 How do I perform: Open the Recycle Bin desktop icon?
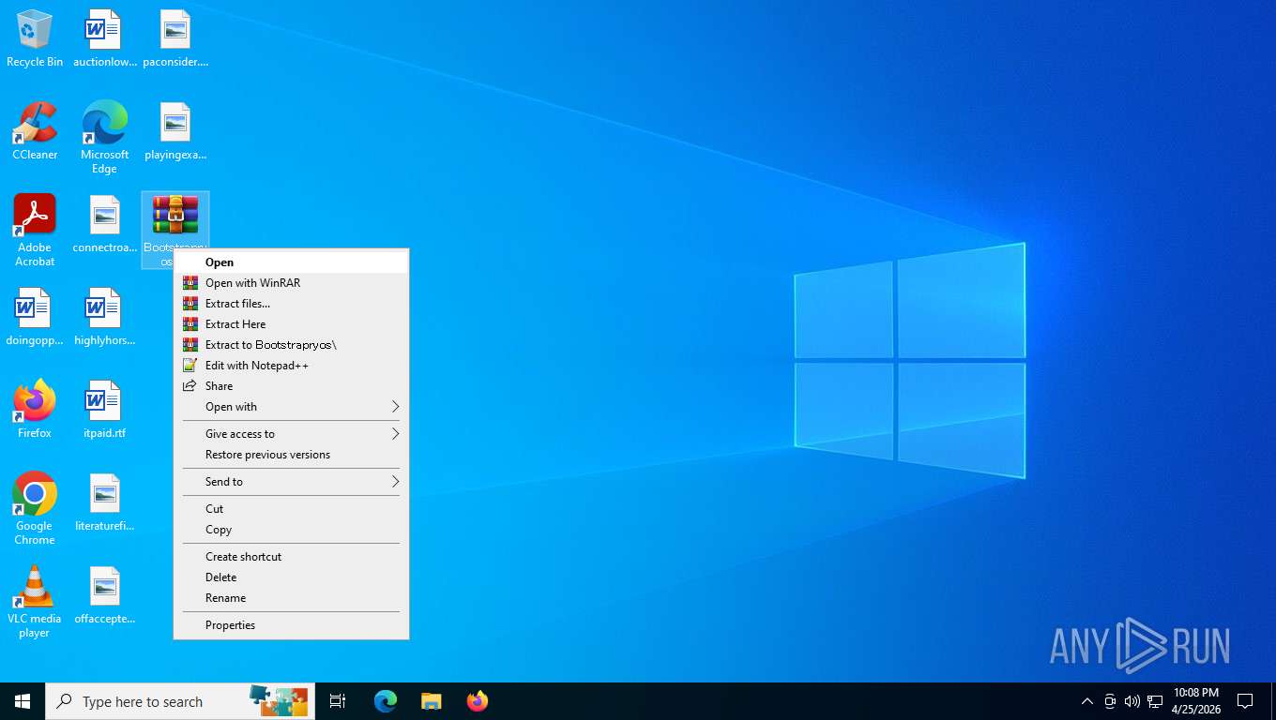[35, 38]
